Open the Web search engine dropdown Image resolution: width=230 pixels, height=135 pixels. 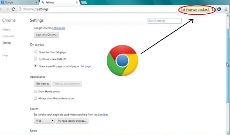[44, 121]
